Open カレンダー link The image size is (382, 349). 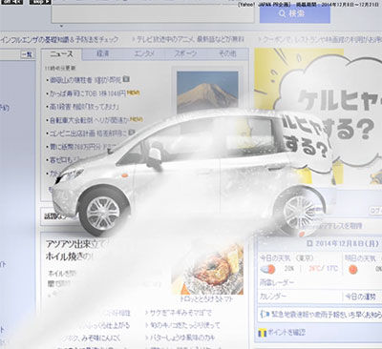coord(273,297)
